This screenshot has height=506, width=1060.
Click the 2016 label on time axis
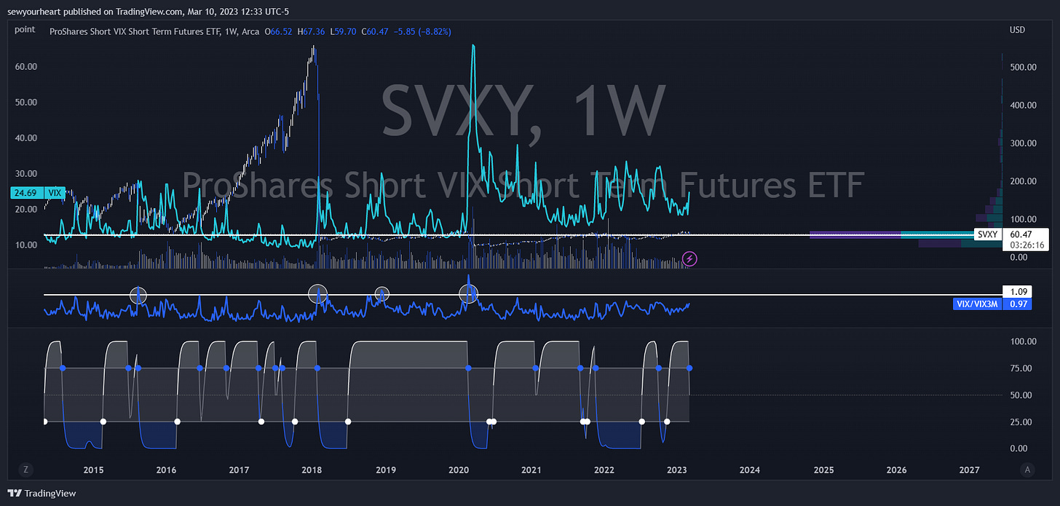pyautogui.click(x=166, y=470)
